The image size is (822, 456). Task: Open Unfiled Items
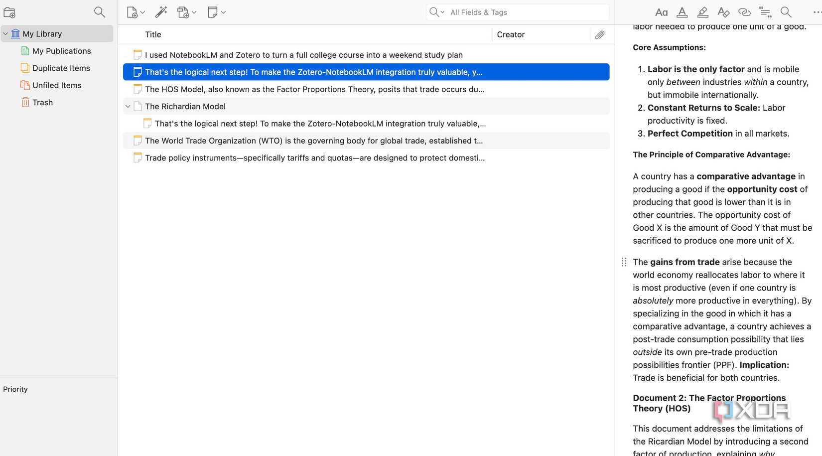click(x=57, y=85)
